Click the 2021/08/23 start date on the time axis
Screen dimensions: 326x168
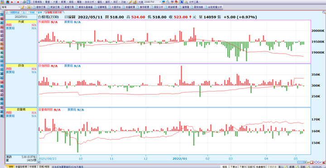tap(47, 159)
